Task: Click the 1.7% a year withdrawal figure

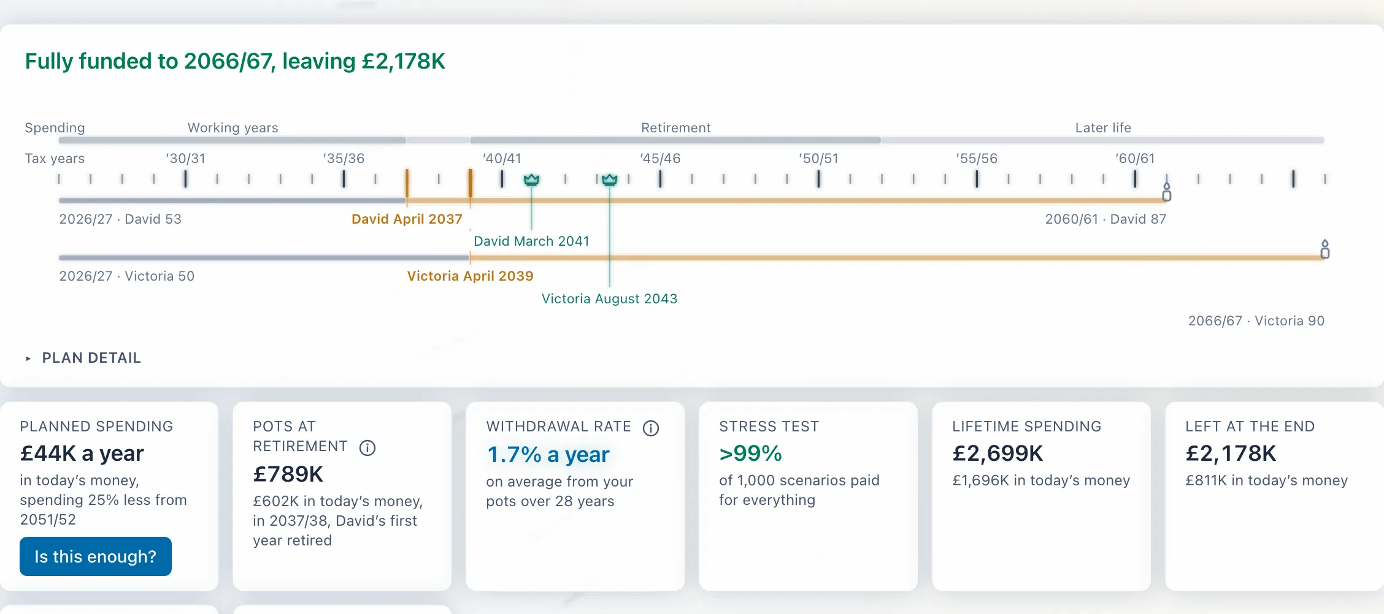Action: (x=548, y=455)
